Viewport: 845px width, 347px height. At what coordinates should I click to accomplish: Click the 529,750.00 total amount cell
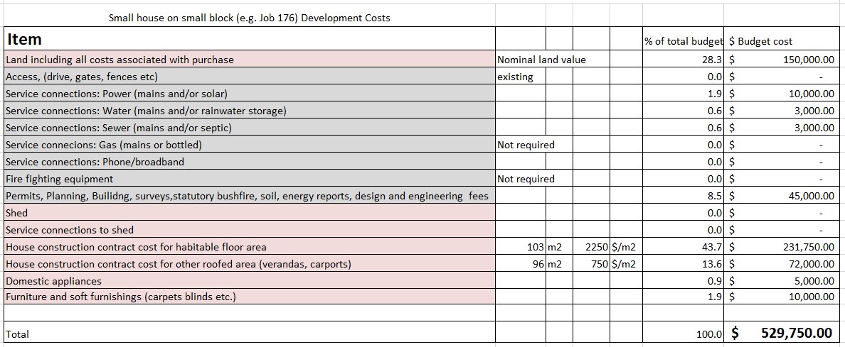point(796,333)
